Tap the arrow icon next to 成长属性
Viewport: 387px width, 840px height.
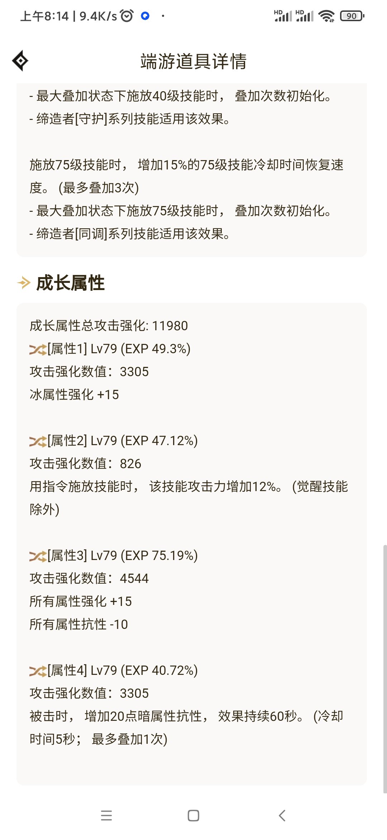point(24,283)
